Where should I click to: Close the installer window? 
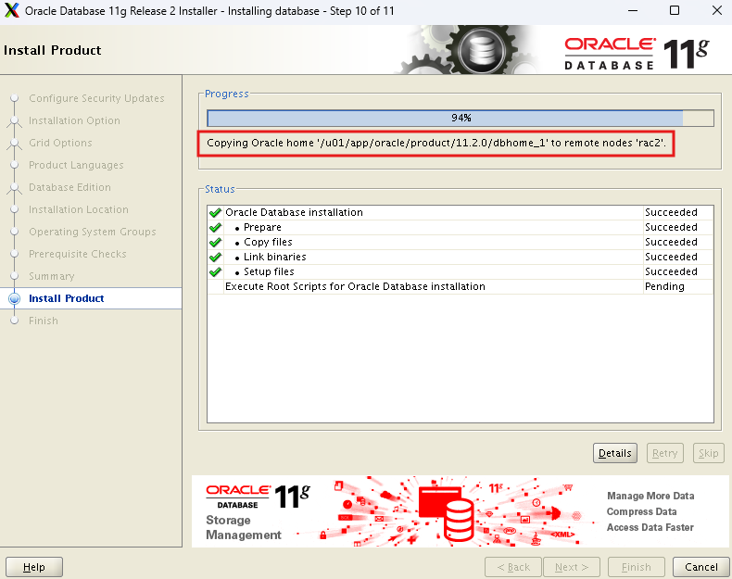tap(716, 10)
